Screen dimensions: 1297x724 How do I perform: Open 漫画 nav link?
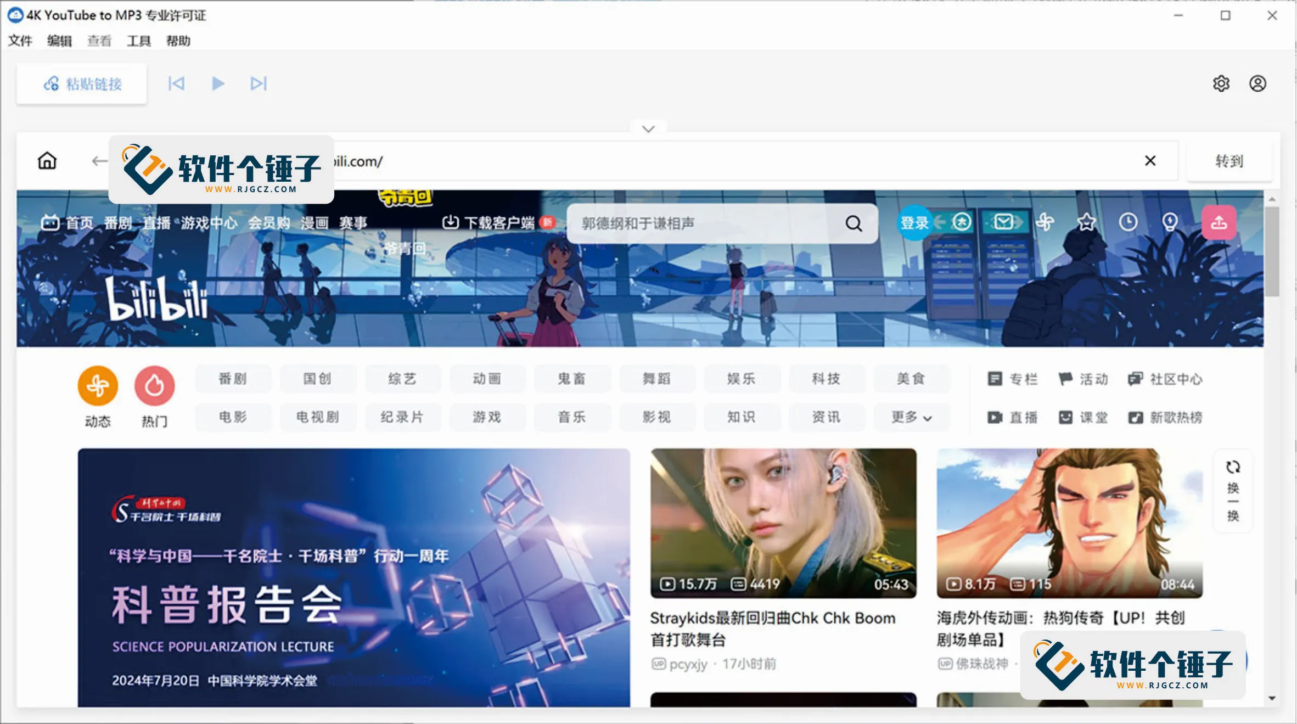315,222
